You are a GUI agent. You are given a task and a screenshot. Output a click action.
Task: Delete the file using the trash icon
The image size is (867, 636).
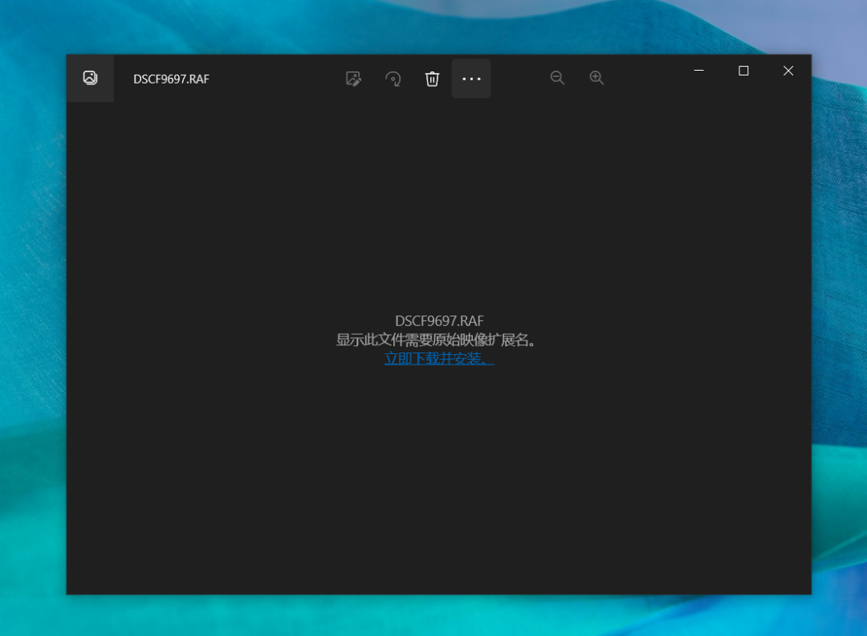click(432, 79)
